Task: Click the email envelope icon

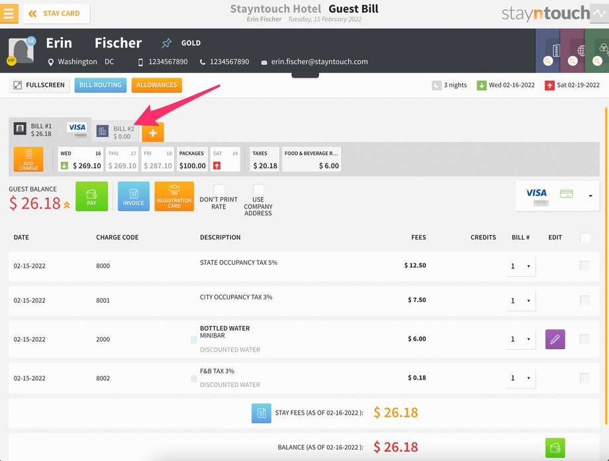Action: coord(264,62)
